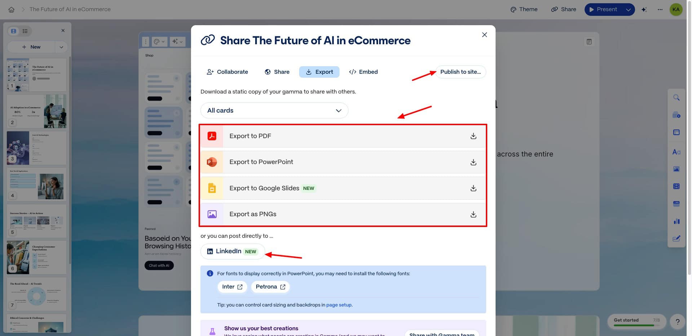The image size is (692, 336).
Task: Switch to the Collaborate tab
Action: (227, 72)
